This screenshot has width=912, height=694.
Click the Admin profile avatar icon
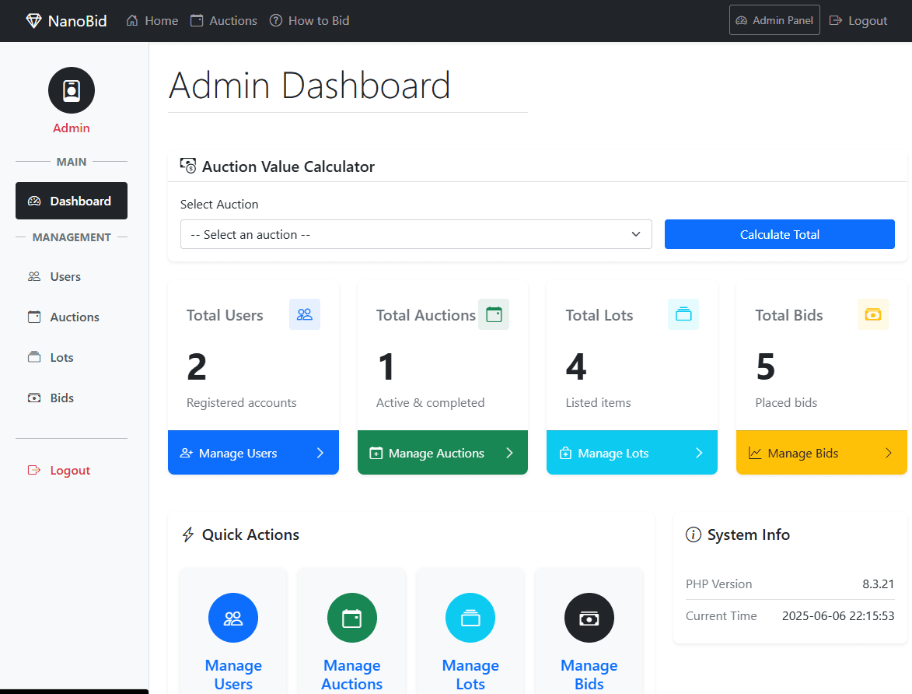[71, 89]
